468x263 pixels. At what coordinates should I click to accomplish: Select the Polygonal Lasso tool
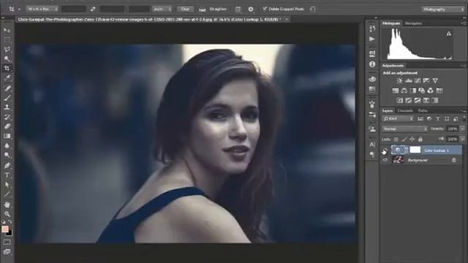click(x=7, y=49)
